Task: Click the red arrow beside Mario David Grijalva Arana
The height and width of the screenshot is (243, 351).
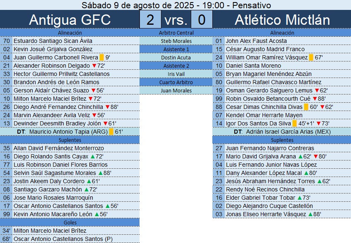Action: (320, 156)
